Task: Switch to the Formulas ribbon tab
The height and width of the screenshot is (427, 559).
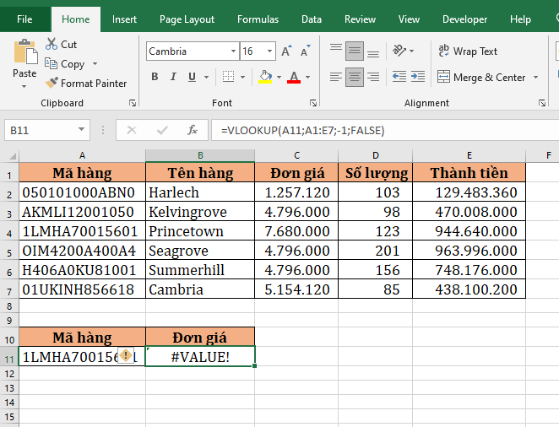Action: point(258,19)
